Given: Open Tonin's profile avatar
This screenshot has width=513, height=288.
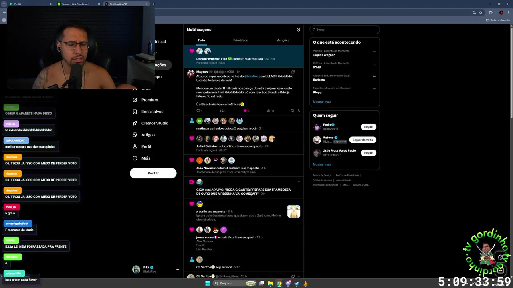Looking at the screenshot, I should pos(317,127).
